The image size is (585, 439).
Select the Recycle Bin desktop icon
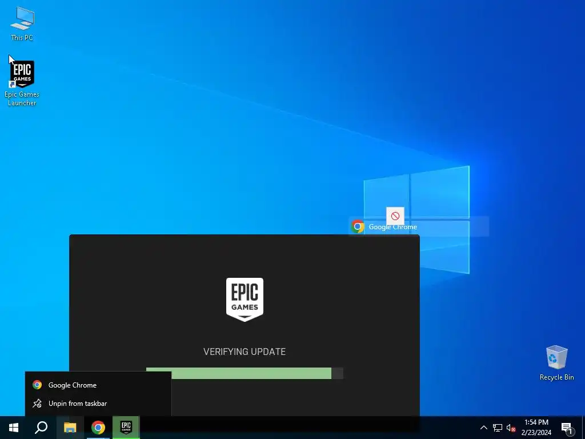click(x=556, y=363)
